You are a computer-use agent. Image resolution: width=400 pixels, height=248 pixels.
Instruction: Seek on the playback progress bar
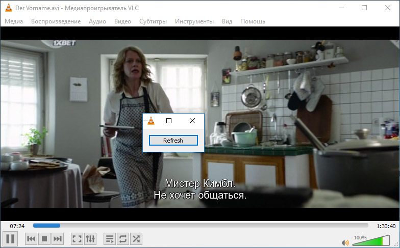coord(201,226)
